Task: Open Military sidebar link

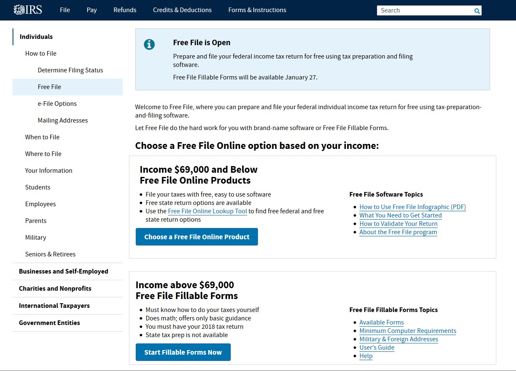Action: tap(36, 238)
